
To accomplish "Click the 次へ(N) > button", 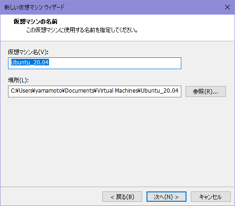I will (166, 197).
